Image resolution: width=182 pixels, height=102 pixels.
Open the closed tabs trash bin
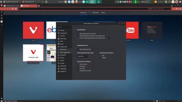[x=172, y=6]
